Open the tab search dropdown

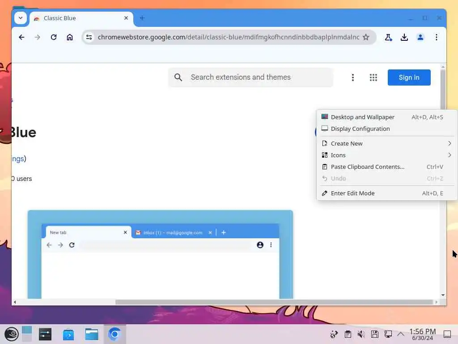[x=21, y=18]
